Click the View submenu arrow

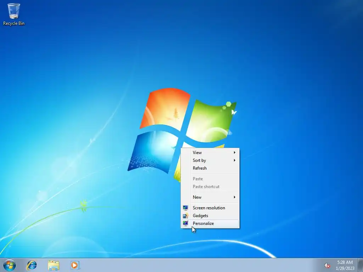(235, 152)
